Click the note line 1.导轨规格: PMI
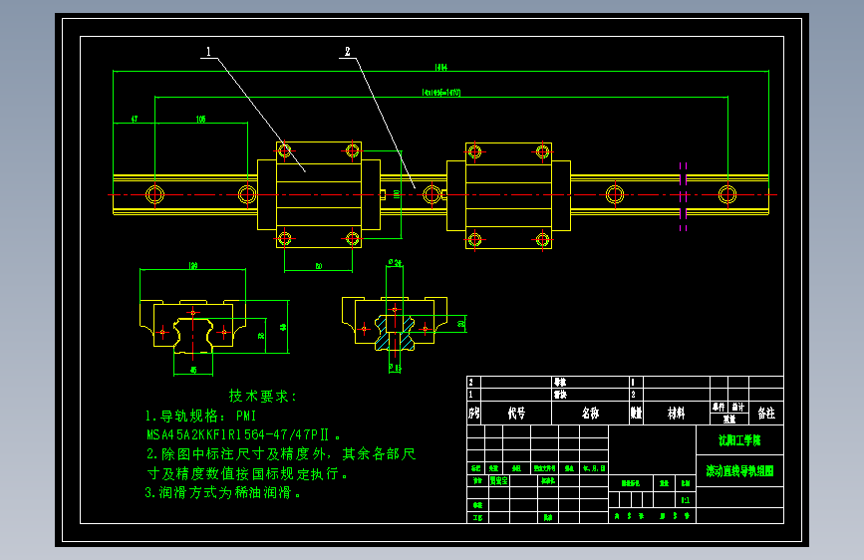 (x=200, y=416)
